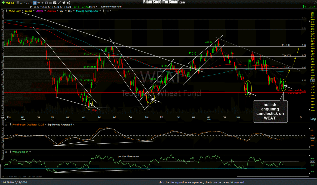Click the WEAT ticker symbol field

pos(10,3)
